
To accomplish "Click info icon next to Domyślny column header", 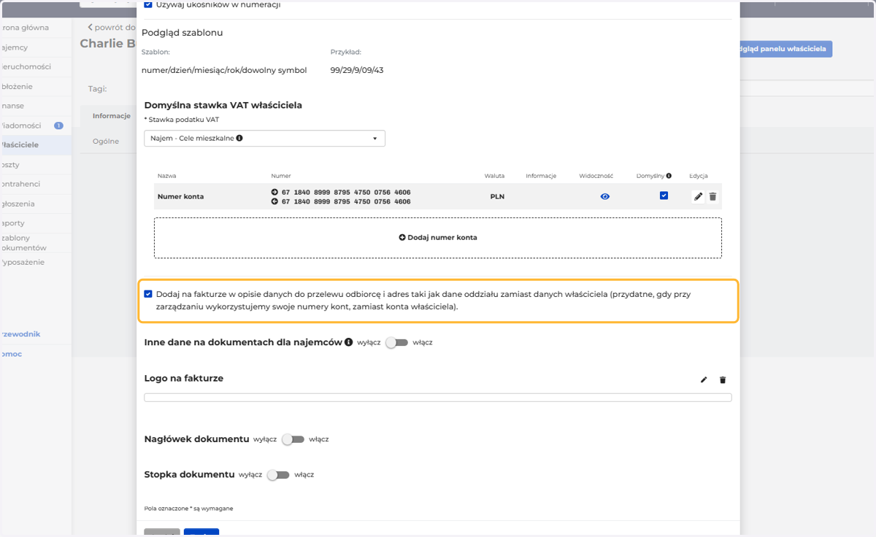I will click(669, 176).
